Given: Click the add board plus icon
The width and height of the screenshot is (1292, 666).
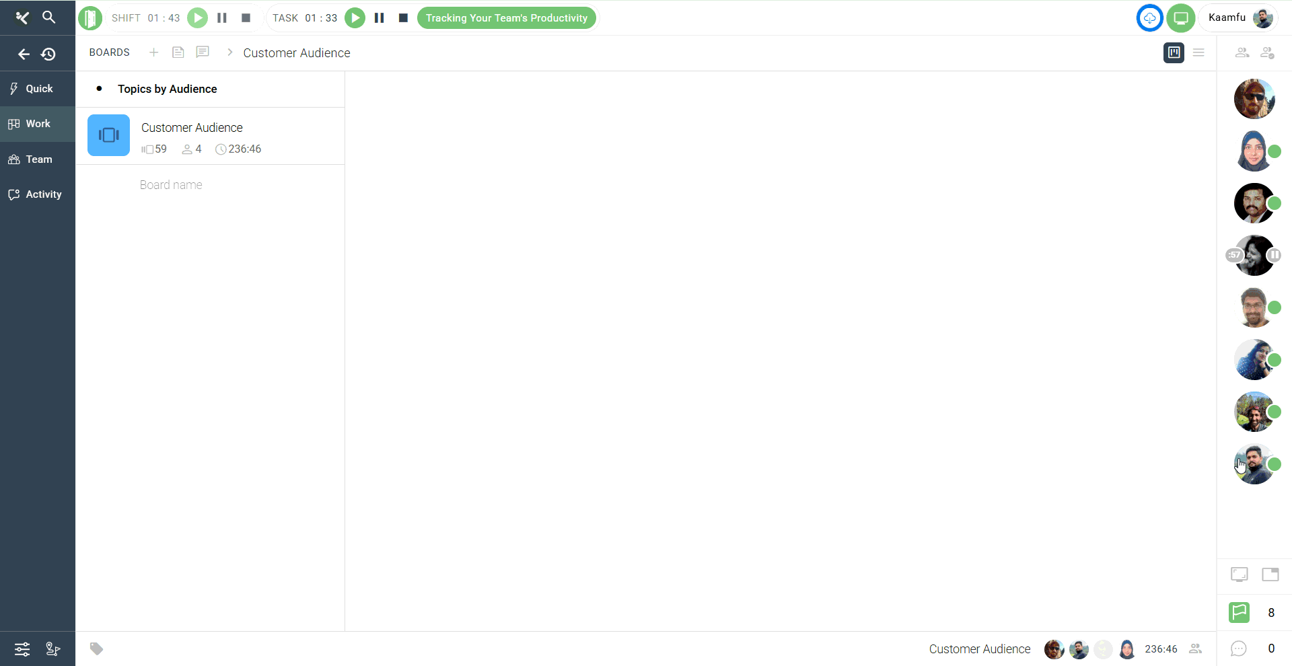Looking at the screenshot, I should (153, 52).
